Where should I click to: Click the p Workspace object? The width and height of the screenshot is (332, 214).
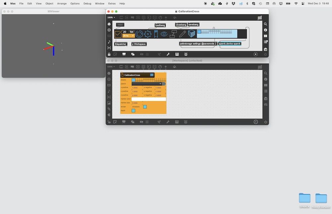click(139, 44)
